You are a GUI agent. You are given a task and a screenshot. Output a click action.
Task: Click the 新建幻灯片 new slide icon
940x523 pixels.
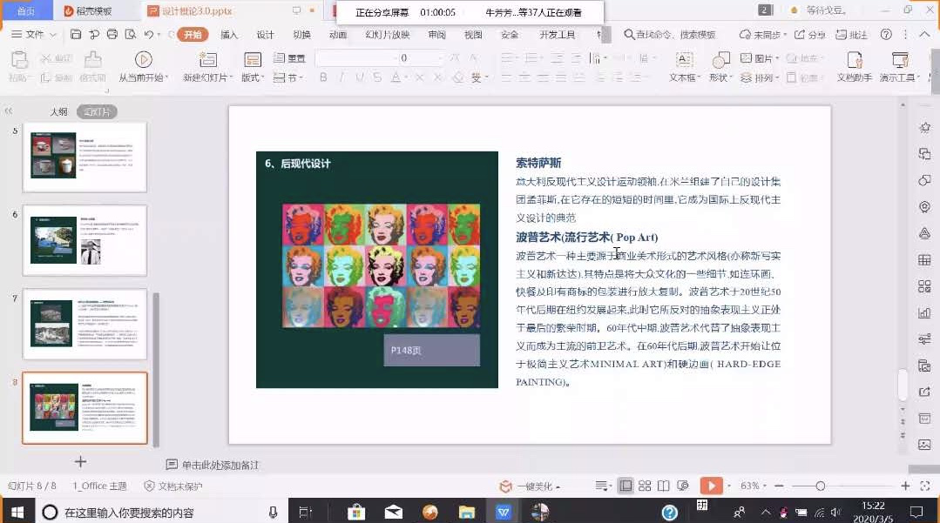tap(207, 60)
